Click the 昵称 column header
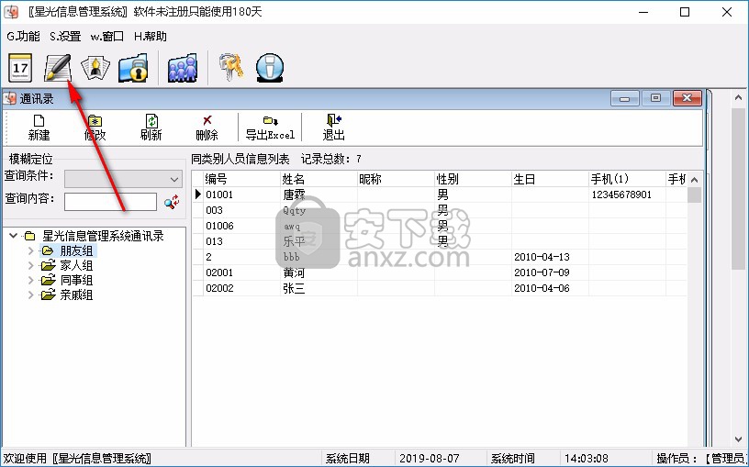749x467 pixels. [x=396, y=179]
